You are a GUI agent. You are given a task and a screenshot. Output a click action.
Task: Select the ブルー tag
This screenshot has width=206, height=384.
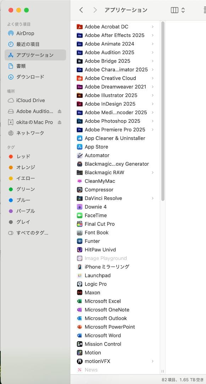[x=35, y=200]
